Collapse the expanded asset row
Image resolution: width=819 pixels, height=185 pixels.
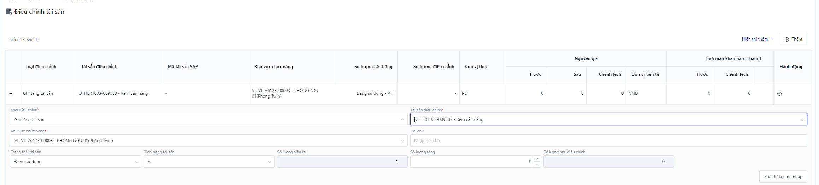[11, 94]
